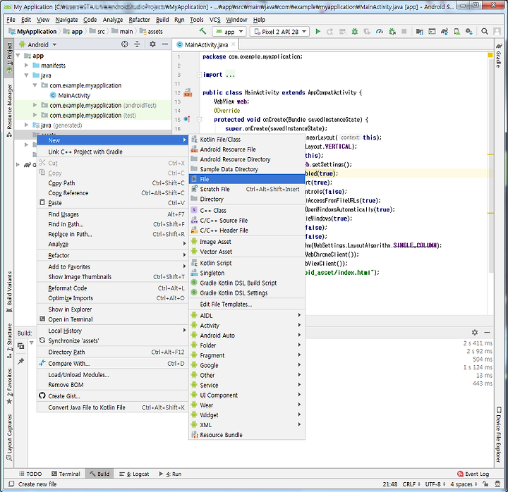
Task: Open the Logcat tool window button
Action: click(134, 474)
